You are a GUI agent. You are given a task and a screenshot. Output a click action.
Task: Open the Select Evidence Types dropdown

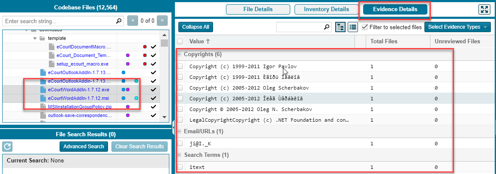coord(457,27)
